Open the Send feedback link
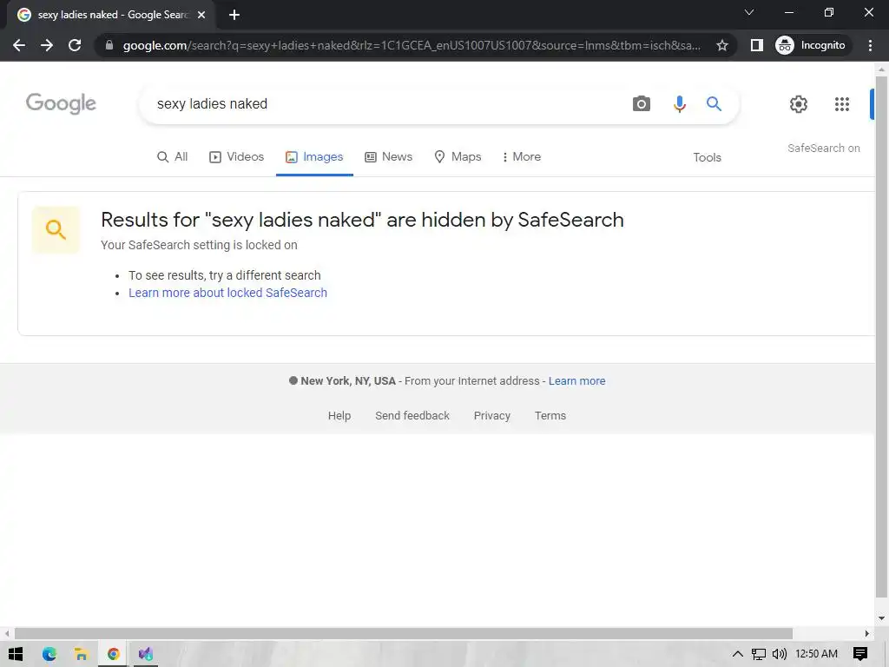The width and height of the screenshot is (889, 667). pos(412,416)
